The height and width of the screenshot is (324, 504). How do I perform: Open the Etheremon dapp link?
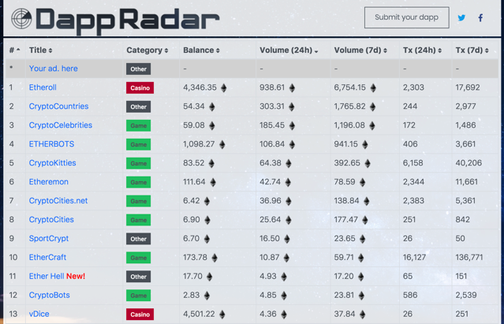click(49, 182)
